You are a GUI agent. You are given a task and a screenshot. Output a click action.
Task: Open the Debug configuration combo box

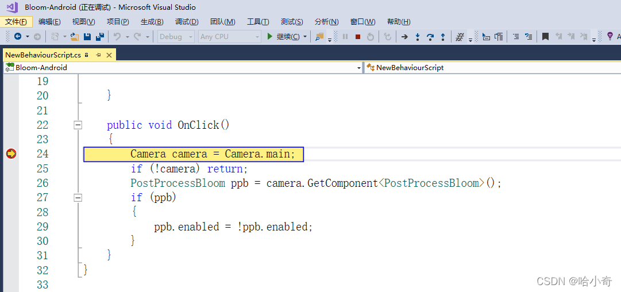tap(176, 36)
